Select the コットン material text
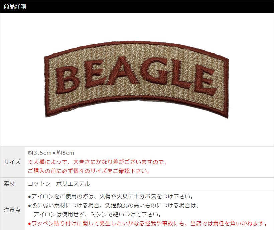 [x=39, y=184]
